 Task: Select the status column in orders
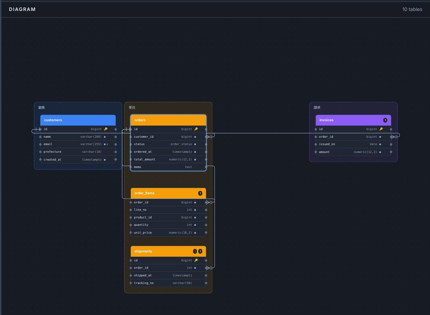[168, 144]
